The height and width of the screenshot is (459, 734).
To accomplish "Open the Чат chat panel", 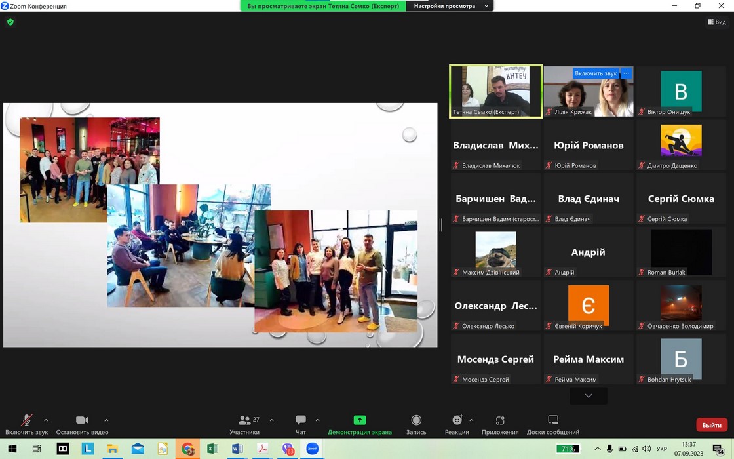I will coord(301,420).
